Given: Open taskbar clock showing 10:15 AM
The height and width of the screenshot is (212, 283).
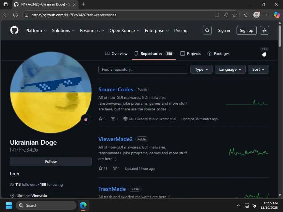Looking at the screenshot, I should tap(269, 205).
